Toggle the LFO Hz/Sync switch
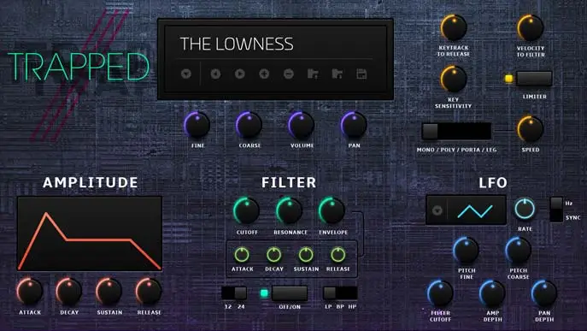 point(556,210)
